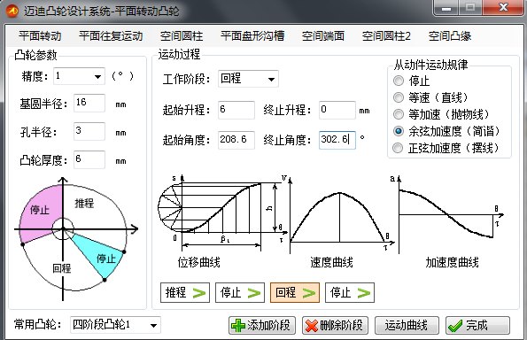527x340 pixels.
Task: Switch to the 空间圆柱2 tab
Action: click(x=386, y=36)
